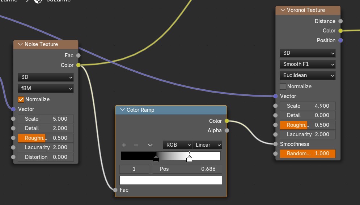Adjust Noise Texture Roughness slider
The width and height of the screenshot is (360, 205).
click(46, 138)
